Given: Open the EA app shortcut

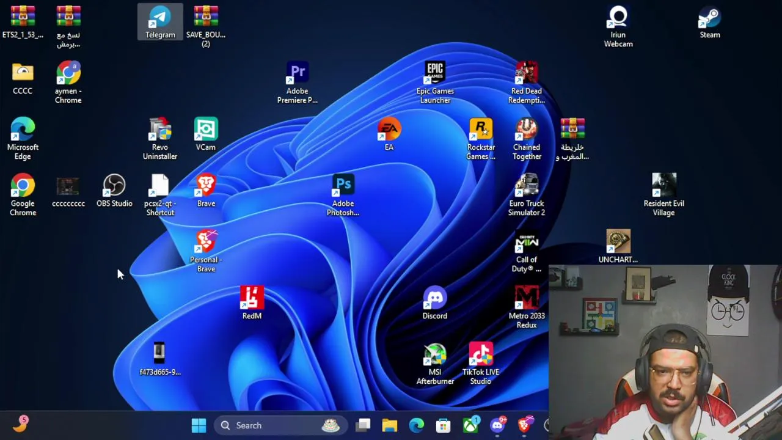Looking at the screenshot, I should click(x=389, y=134).
